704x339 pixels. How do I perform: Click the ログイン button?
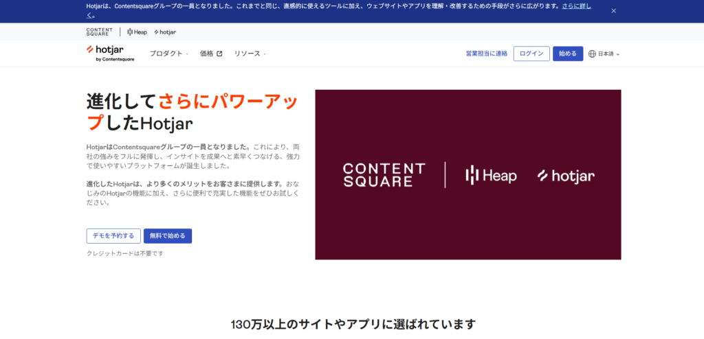point(531,54)
